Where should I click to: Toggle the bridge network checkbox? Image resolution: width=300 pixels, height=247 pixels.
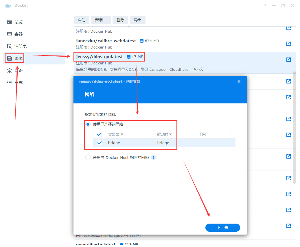click(x=100, y=143)
